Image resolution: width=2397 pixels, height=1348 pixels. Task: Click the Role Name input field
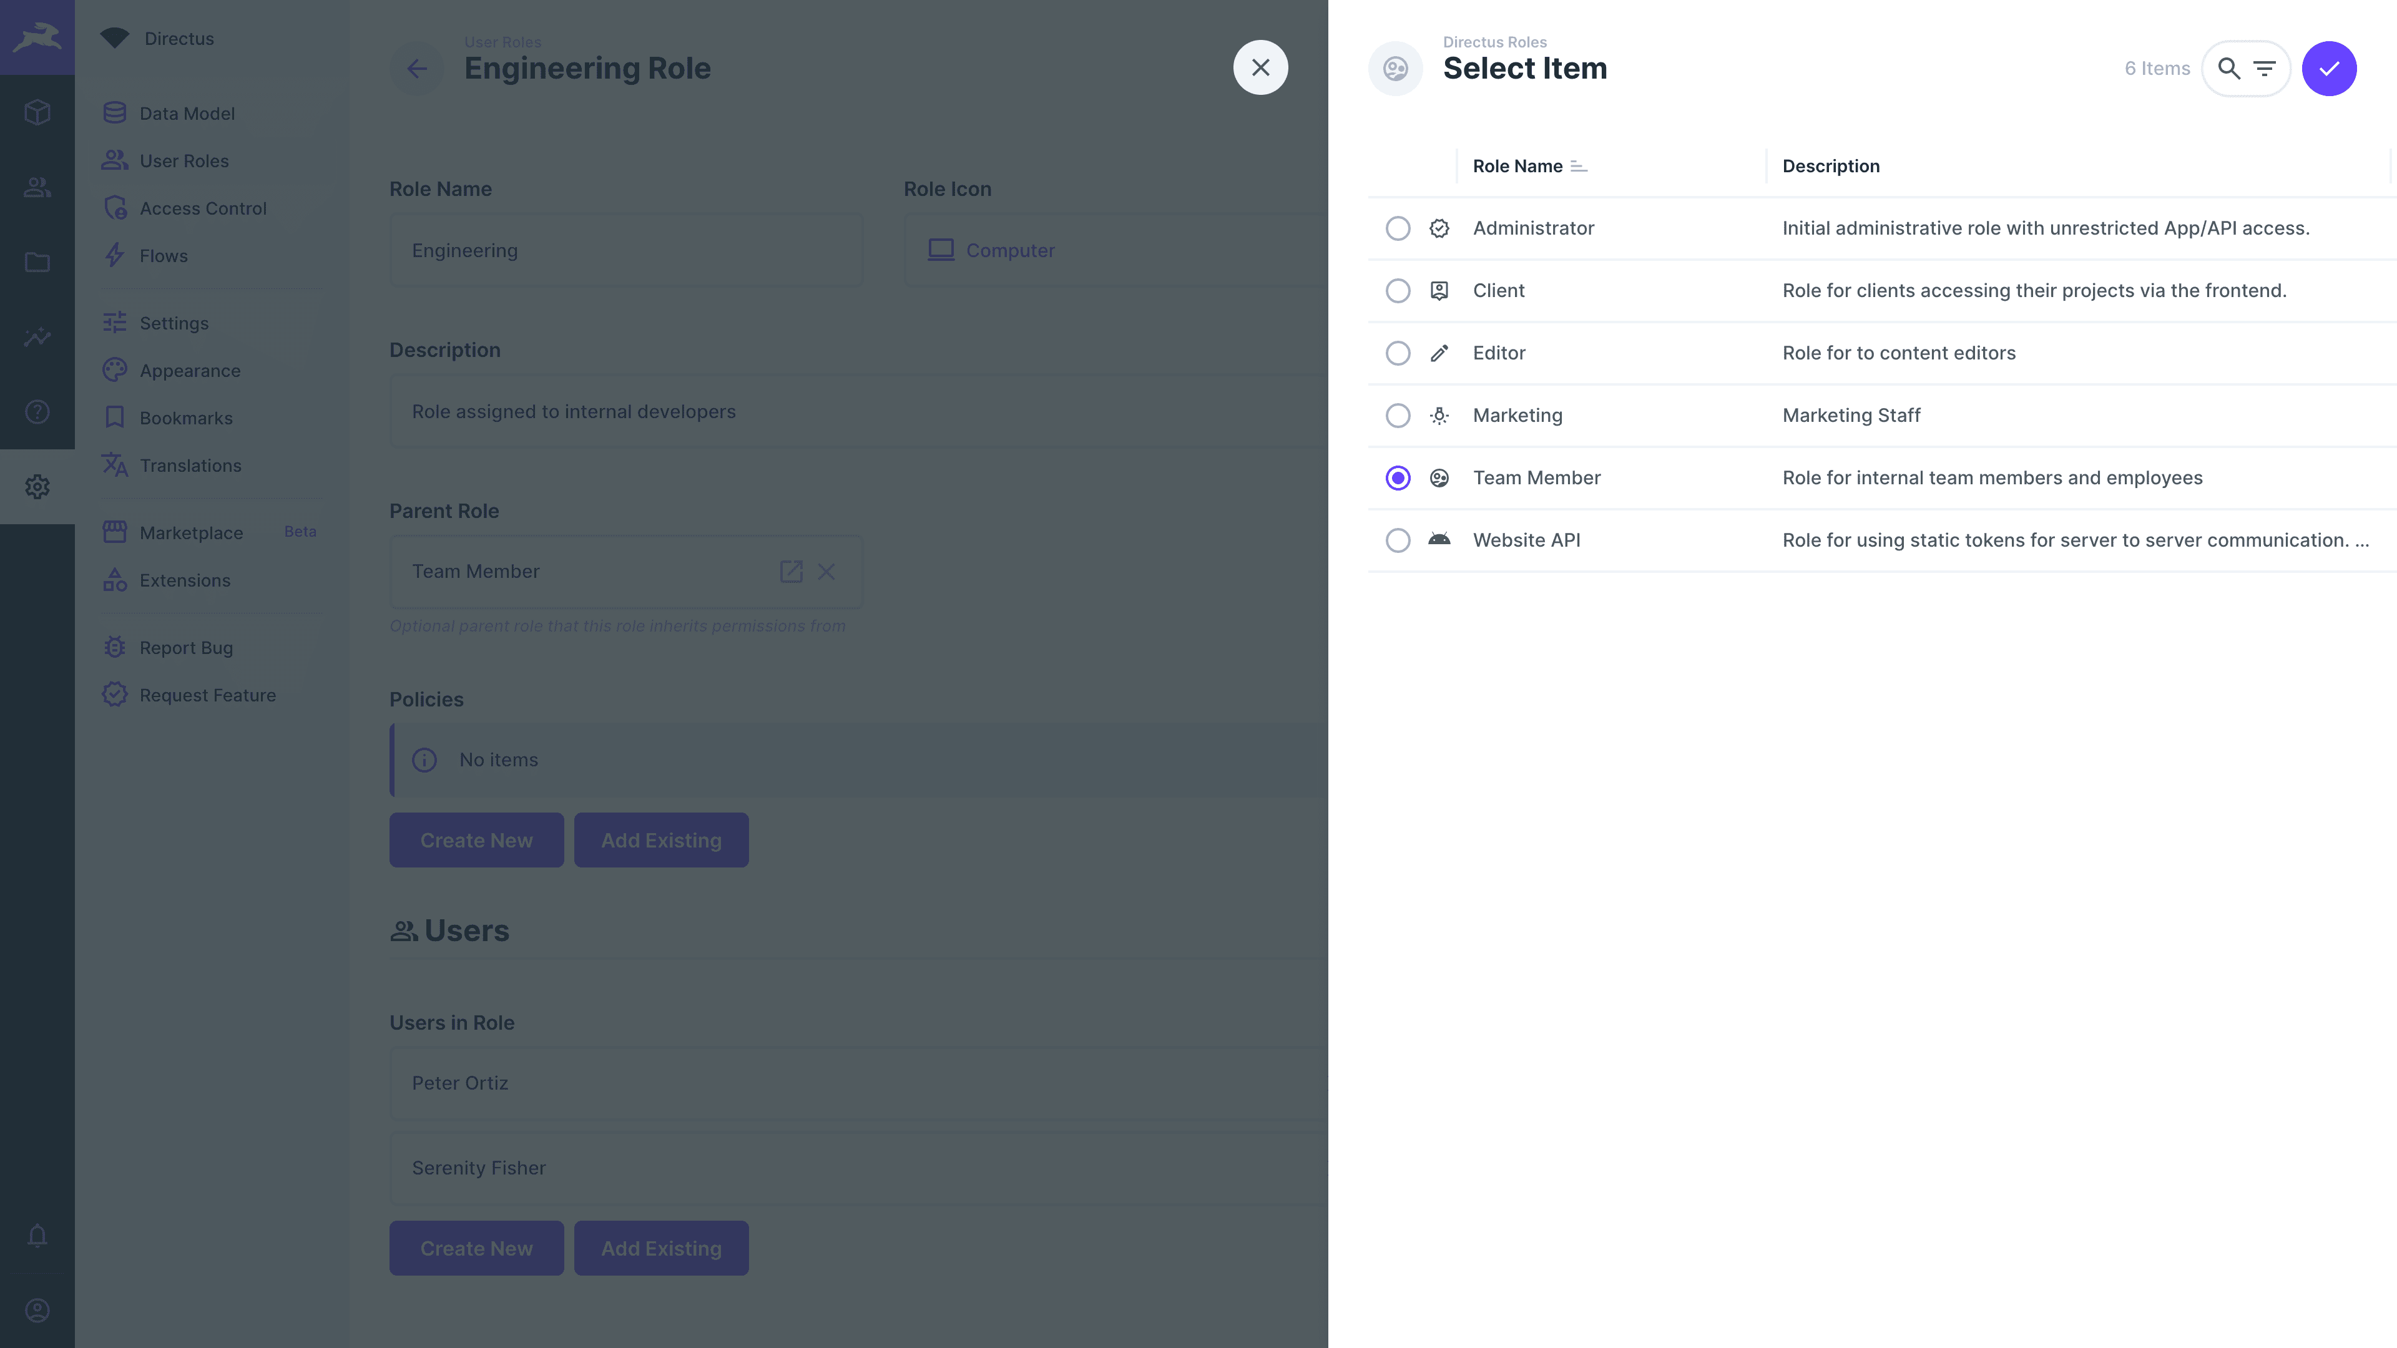(626, 250)
